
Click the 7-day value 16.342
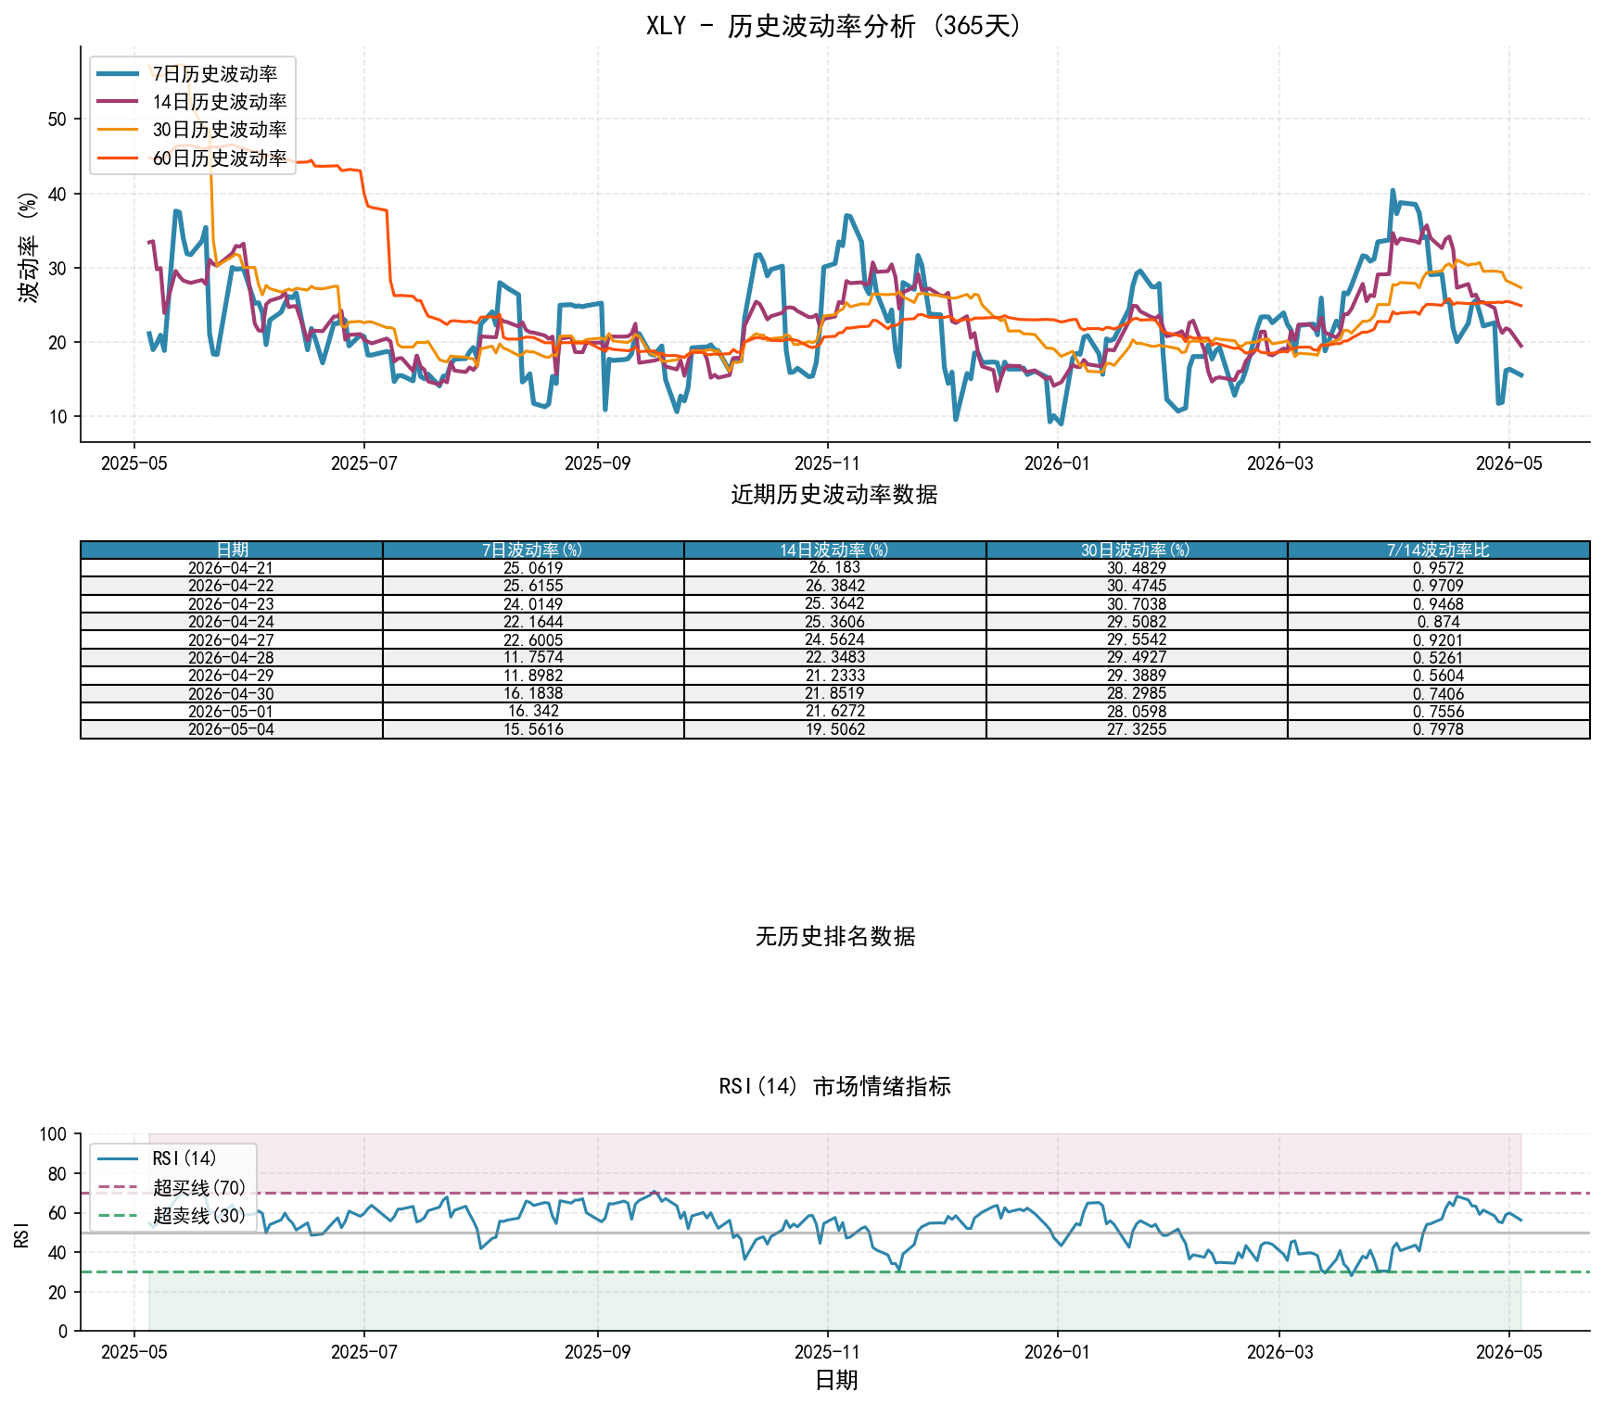(x=533, y=712)
